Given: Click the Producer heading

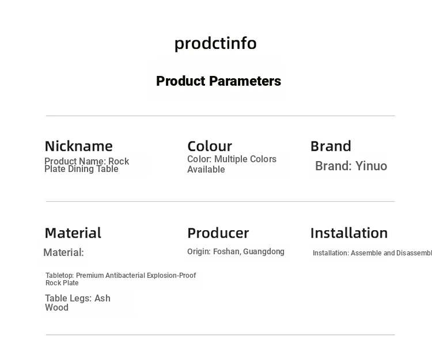Looking at the screenshot, I should (x=218, y=233).
